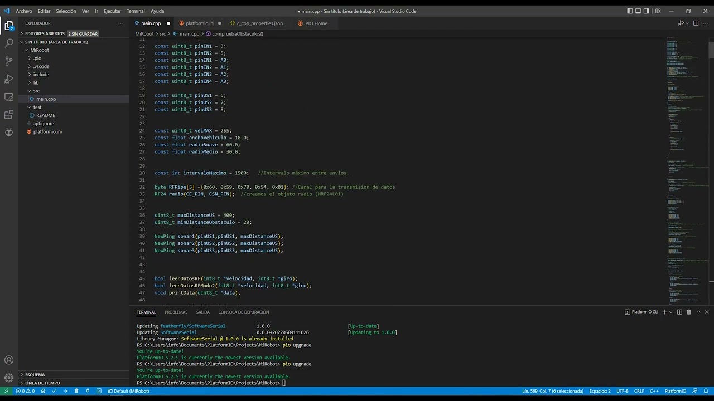714x401 pixels.
Task: Click the remote window status bar icon
Action: coord(6,391)
